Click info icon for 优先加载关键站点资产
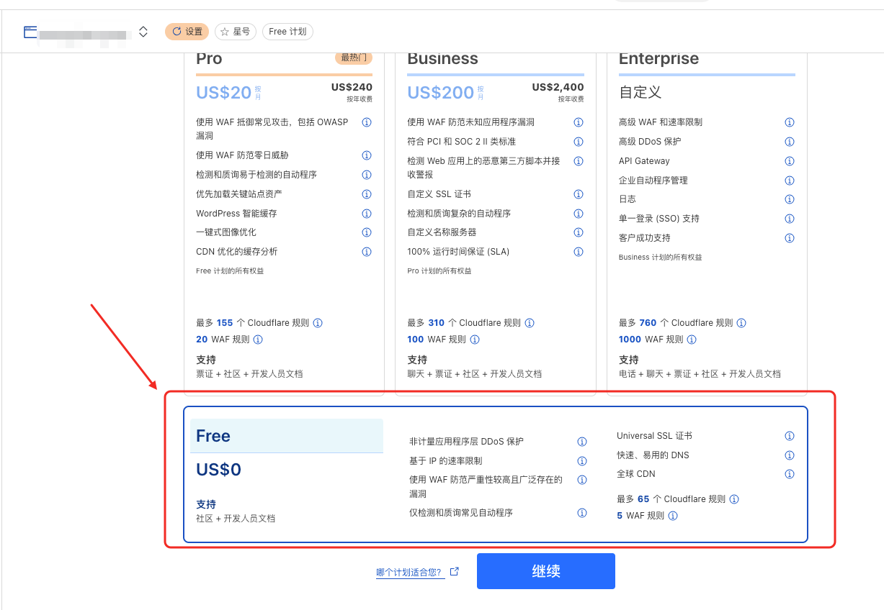This screenshot has height=610, width=884. coord(367,194)
